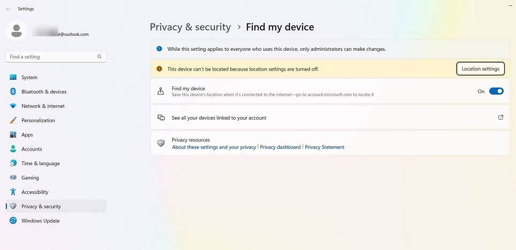Click the search magnifier icon
This screenshot has height=250, width=516.
(99, 57)
